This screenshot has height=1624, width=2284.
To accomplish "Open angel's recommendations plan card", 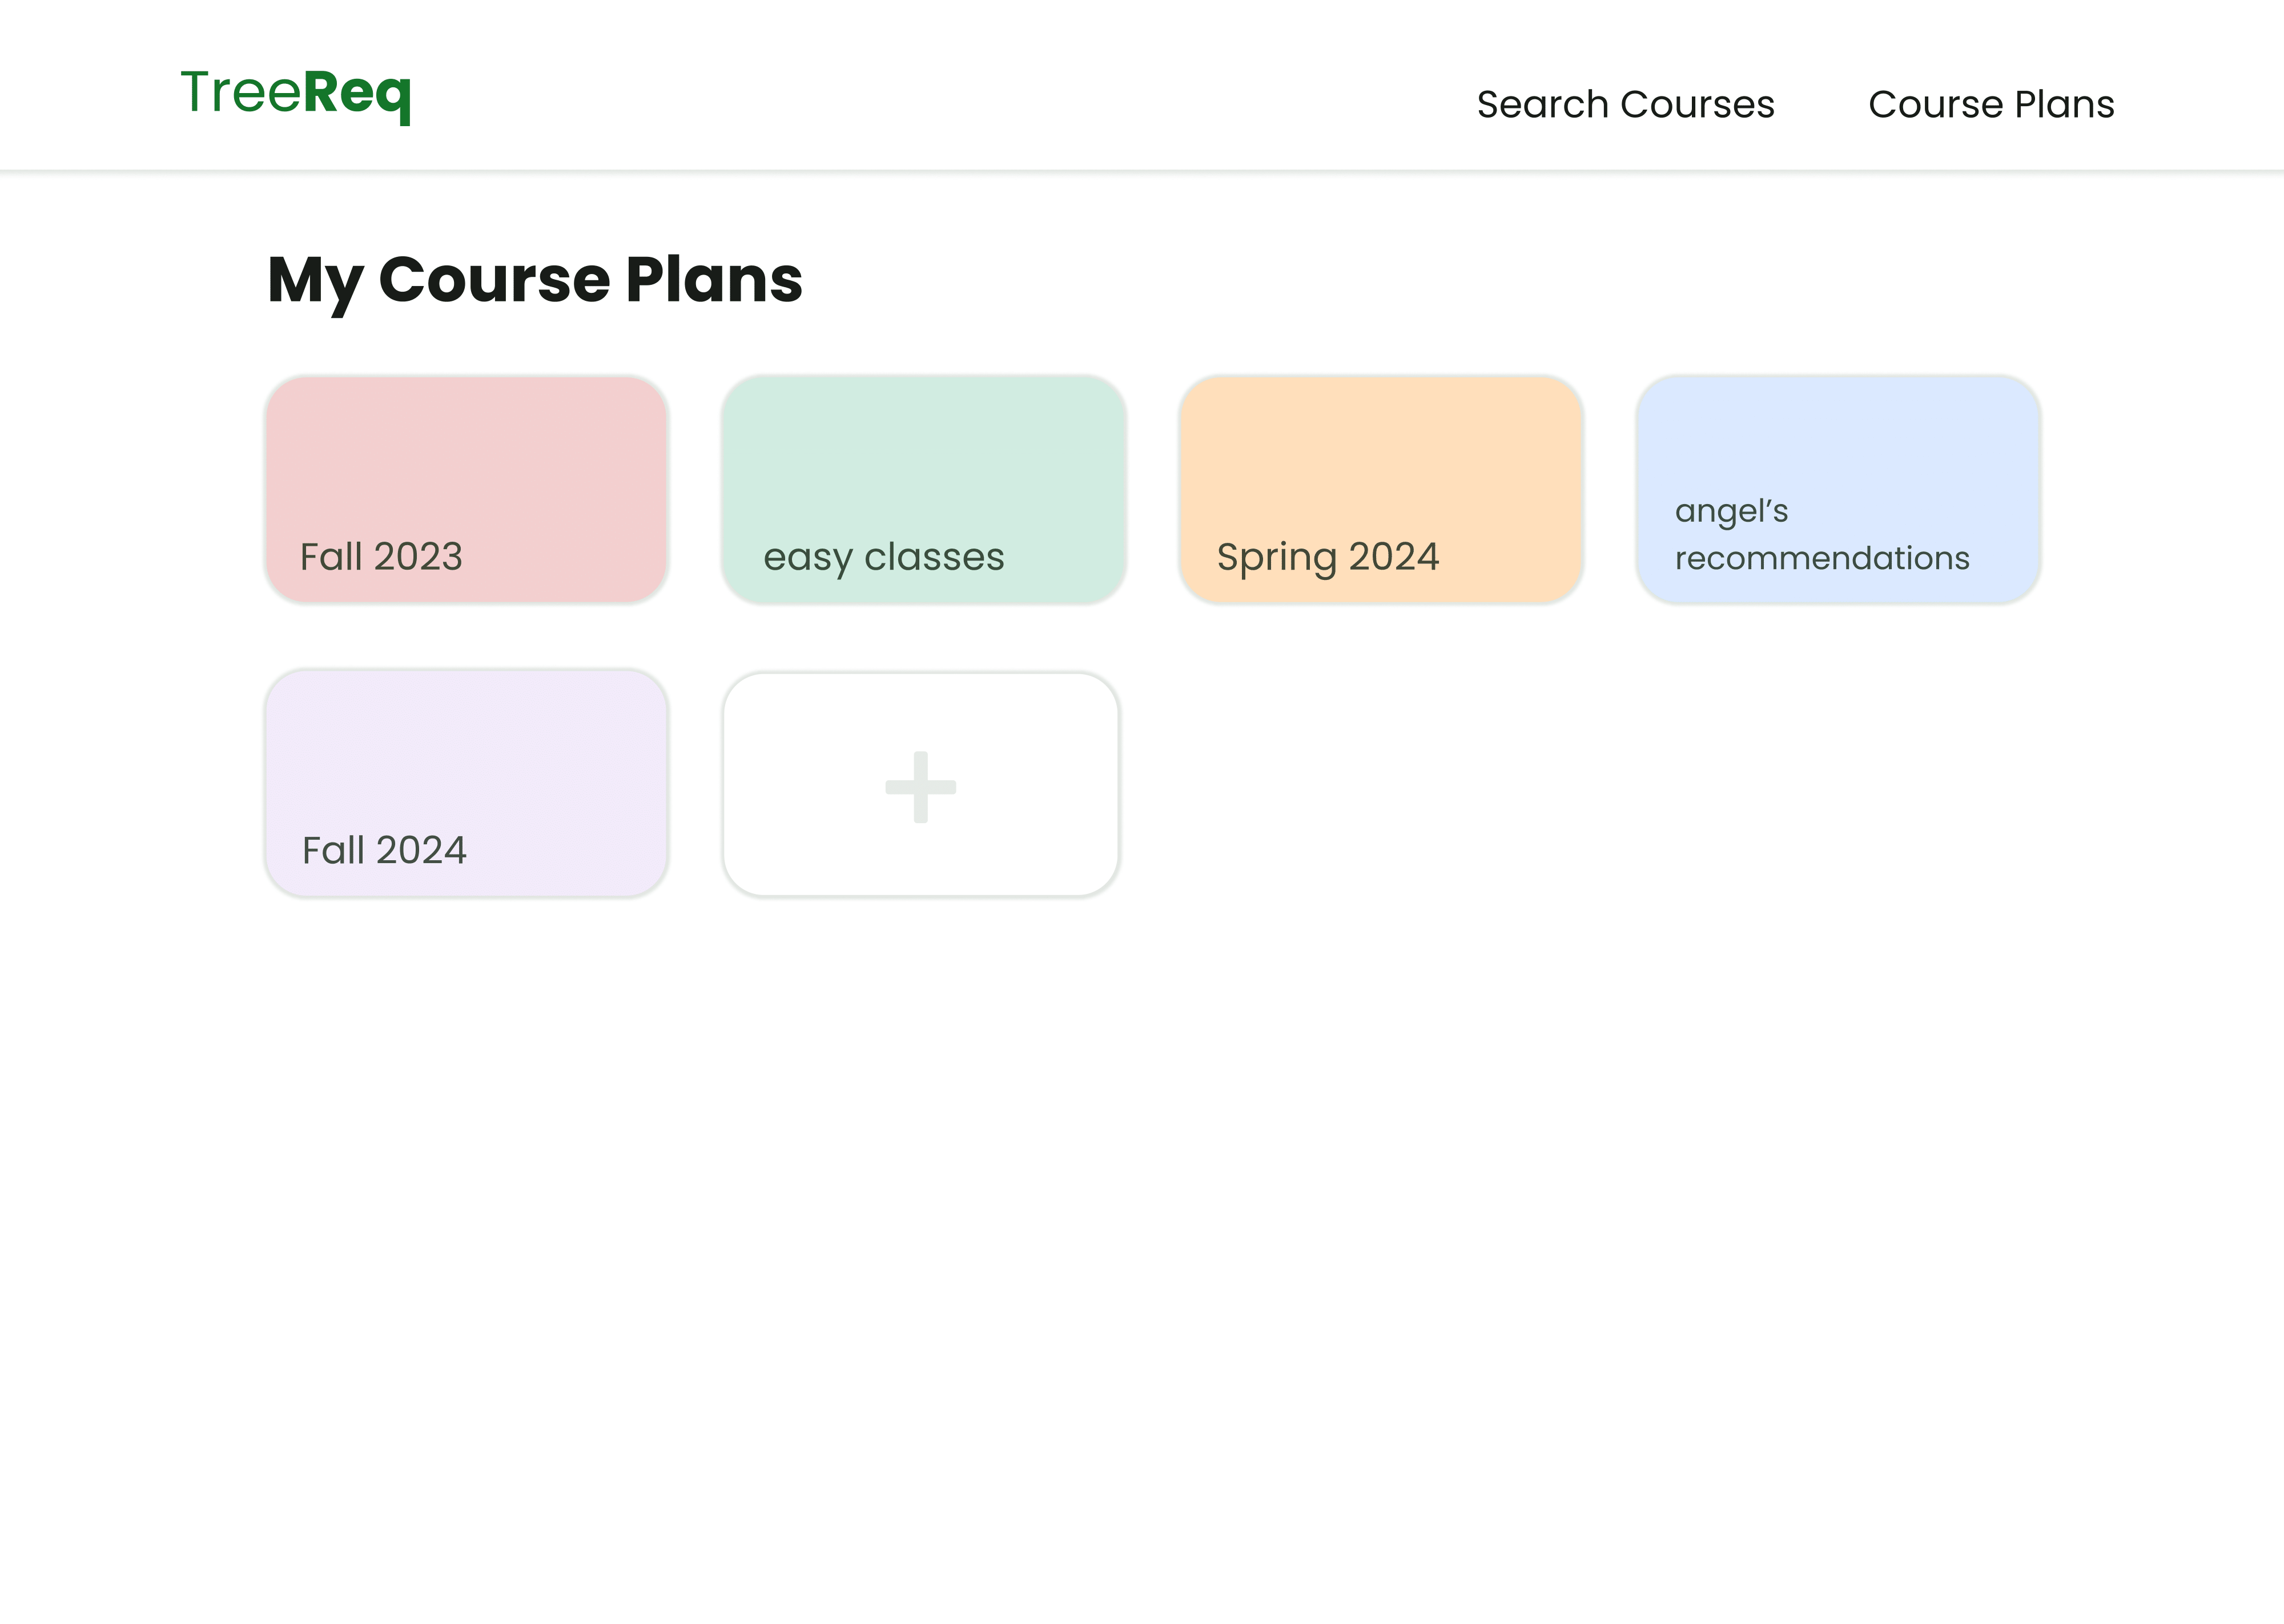I will 1838,490.
